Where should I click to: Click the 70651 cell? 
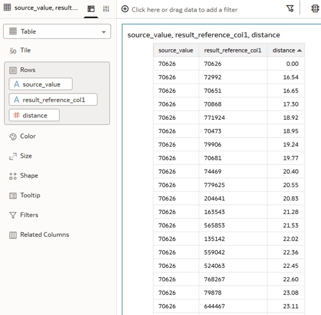tap(233, 91)
